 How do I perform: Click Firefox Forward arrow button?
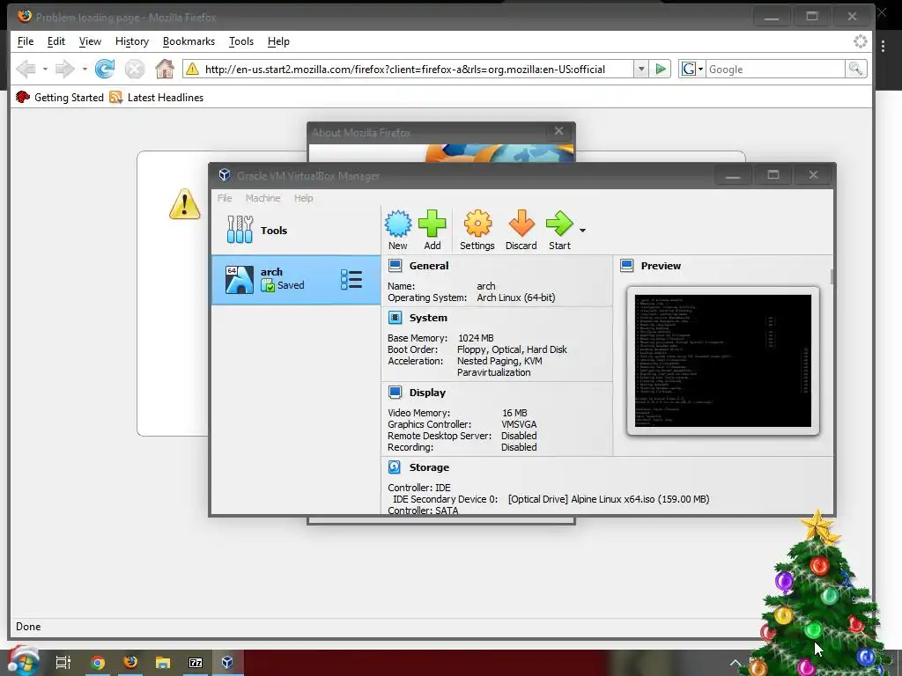point(65,69)
